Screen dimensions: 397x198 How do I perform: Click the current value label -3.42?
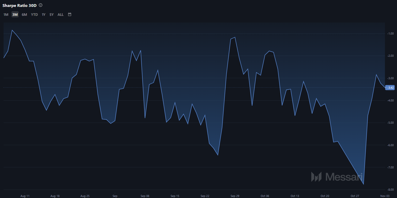click(x=390, y=88)
